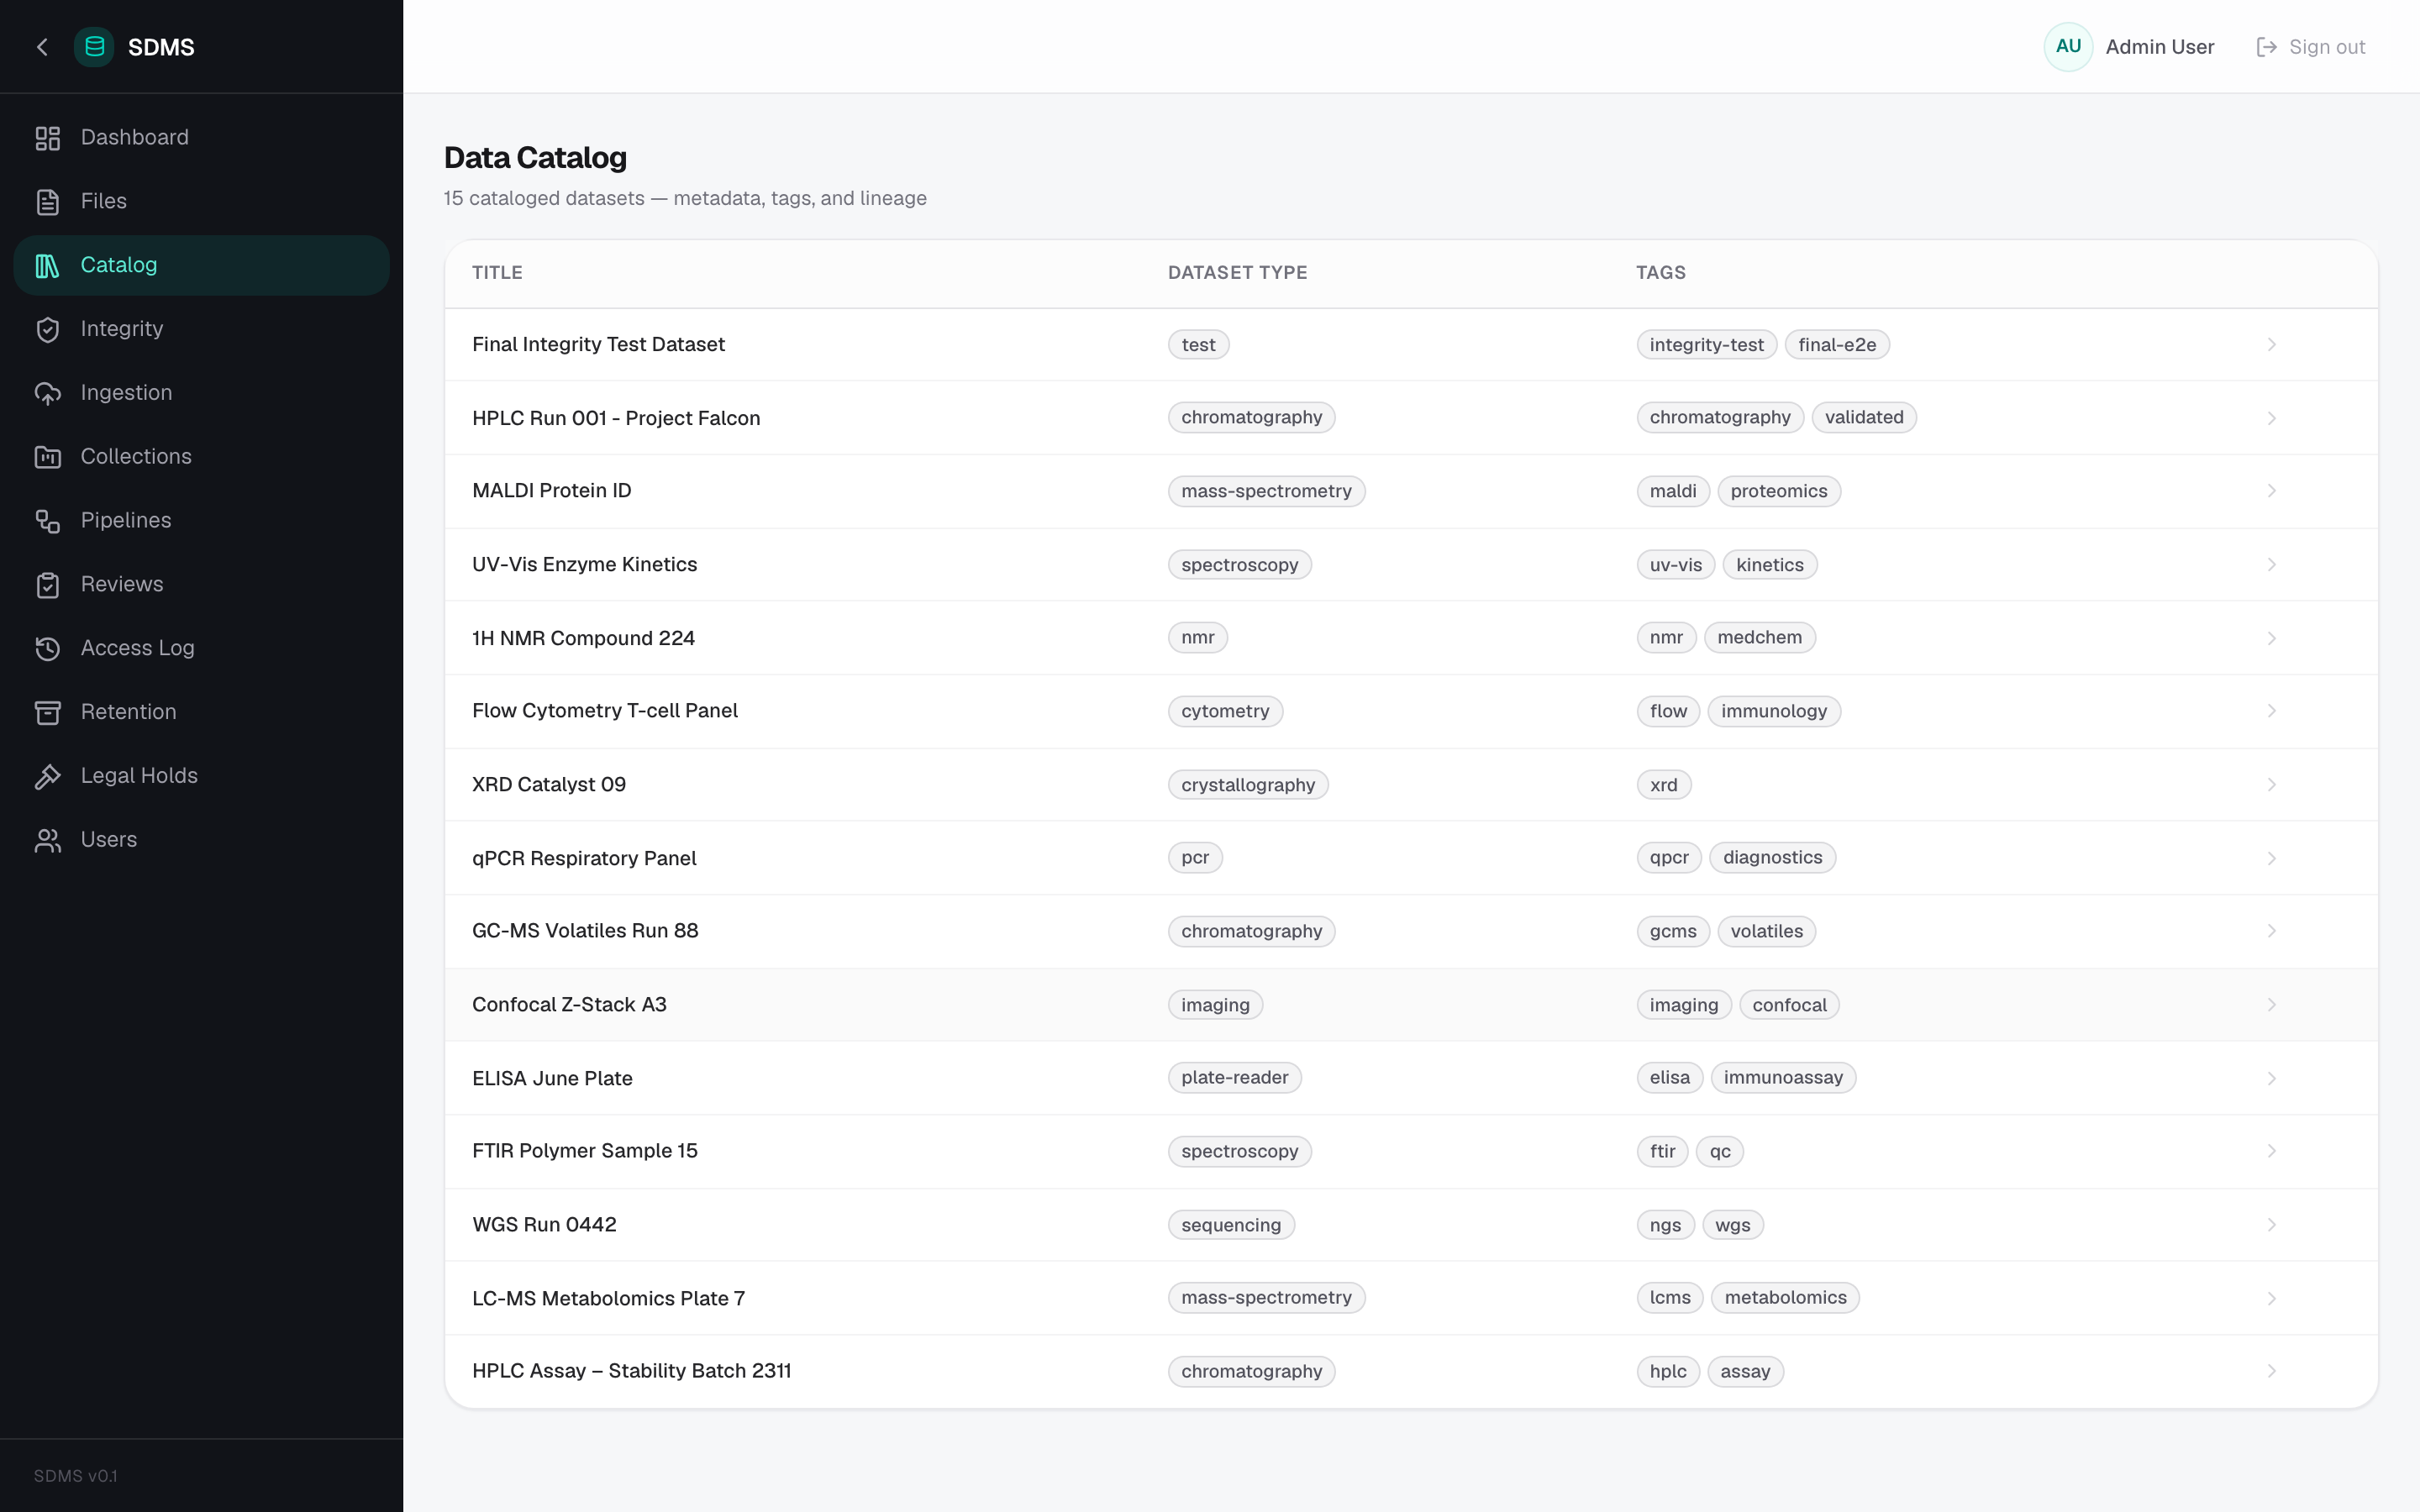Open the Users page
The image size is (2420, 1512).
pos(201,840)
